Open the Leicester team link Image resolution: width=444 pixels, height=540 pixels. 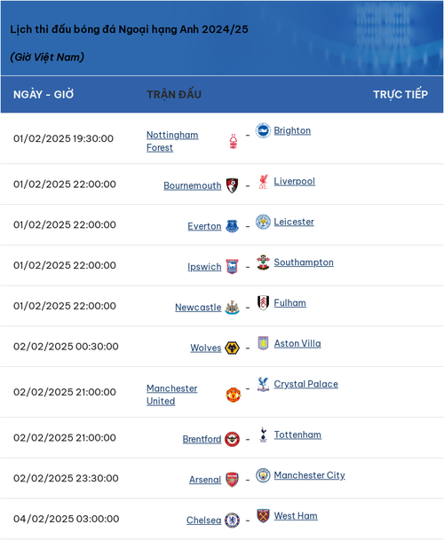point(294,222)
